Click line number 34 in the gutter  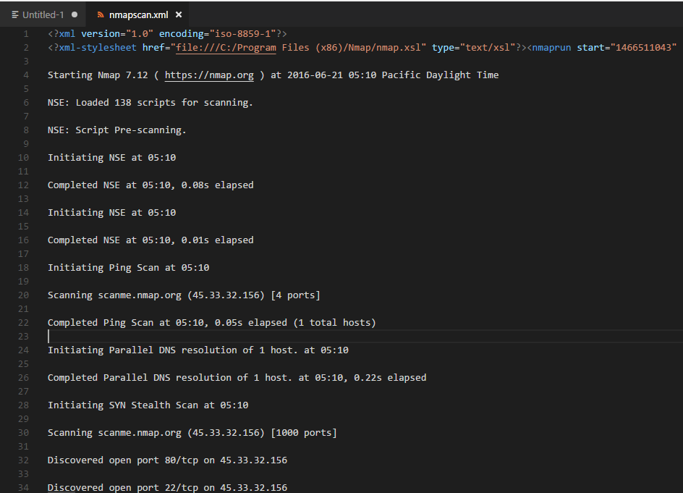tap(24, 487)
